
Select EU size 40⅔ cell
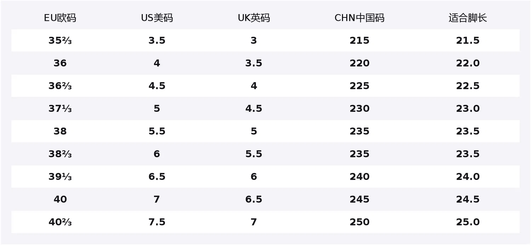[x=60, y=222]
